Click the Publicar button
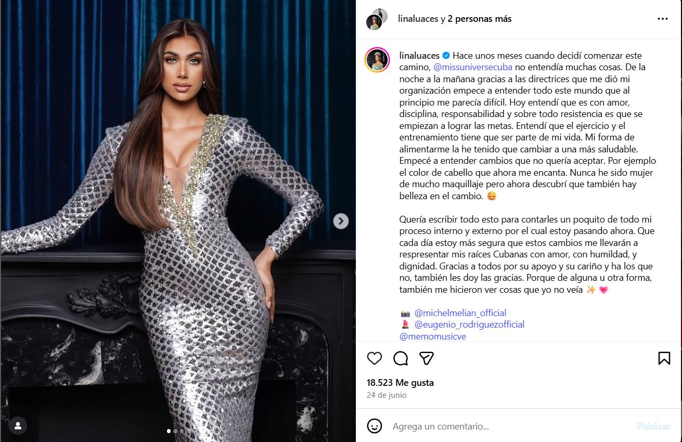Viewport: 682px width, 442px height. tap(654, 426)
